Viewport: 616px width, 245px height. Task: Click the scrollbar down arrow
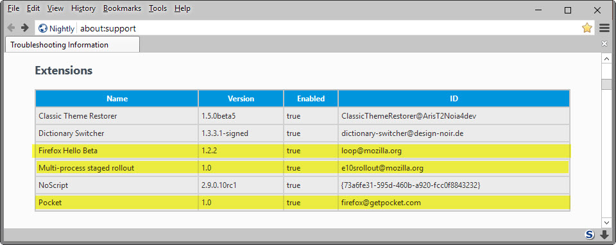click(x=606, y=223)
